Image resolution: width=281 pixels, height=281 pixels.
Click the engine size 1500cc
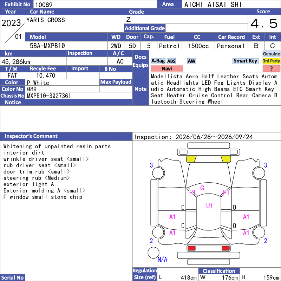point(198,46)
